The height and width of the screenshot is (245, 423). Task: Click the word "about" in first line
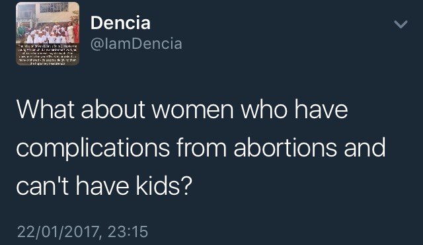(113, 109)
